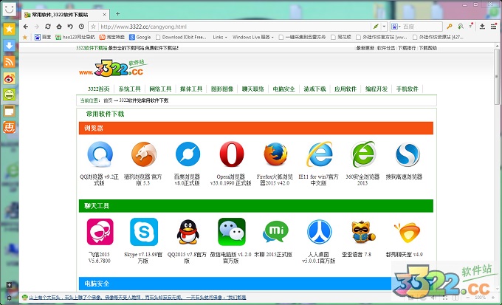Screen dimensions: 502x305
Task: Click the 360安全浏览器 icon
Action: [x=363, y=154]
